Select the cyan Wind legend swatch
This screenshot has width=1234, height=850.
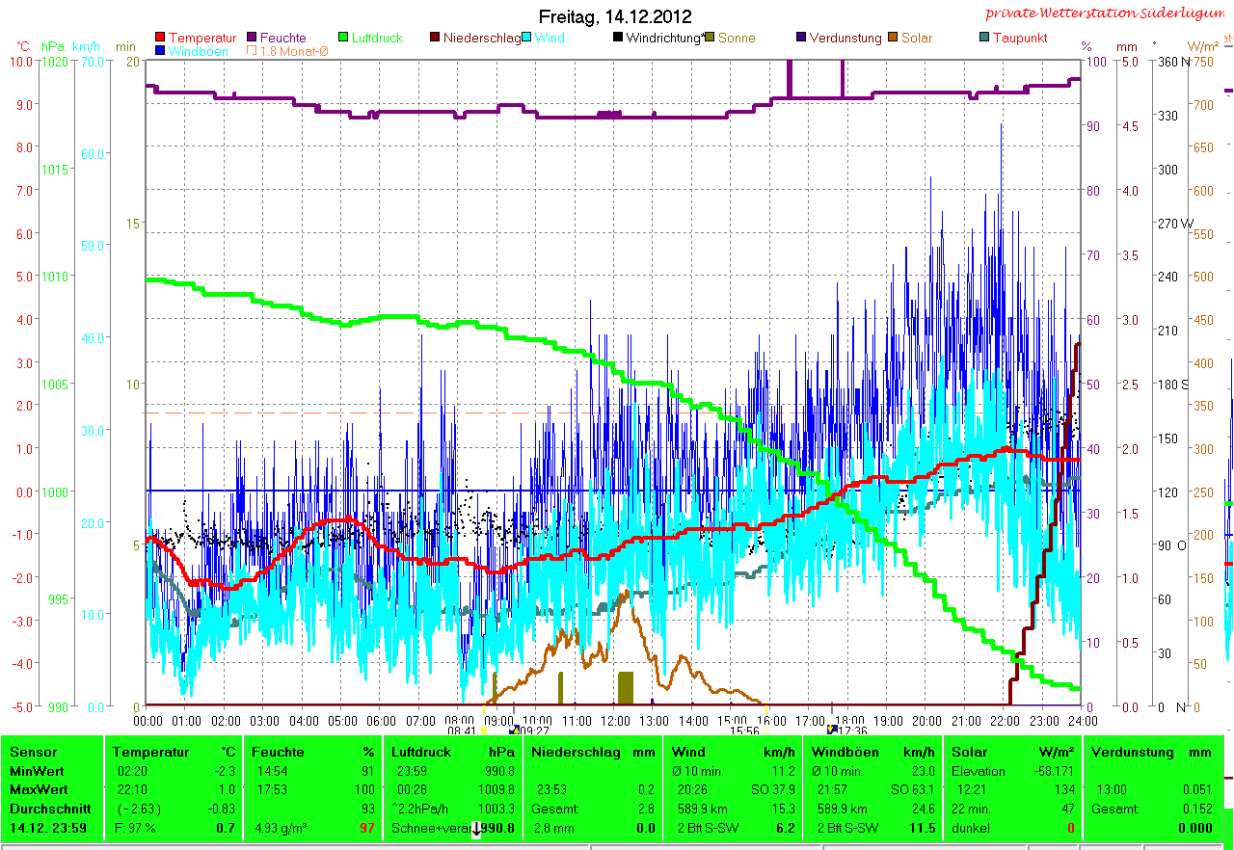tap(527, 38)
